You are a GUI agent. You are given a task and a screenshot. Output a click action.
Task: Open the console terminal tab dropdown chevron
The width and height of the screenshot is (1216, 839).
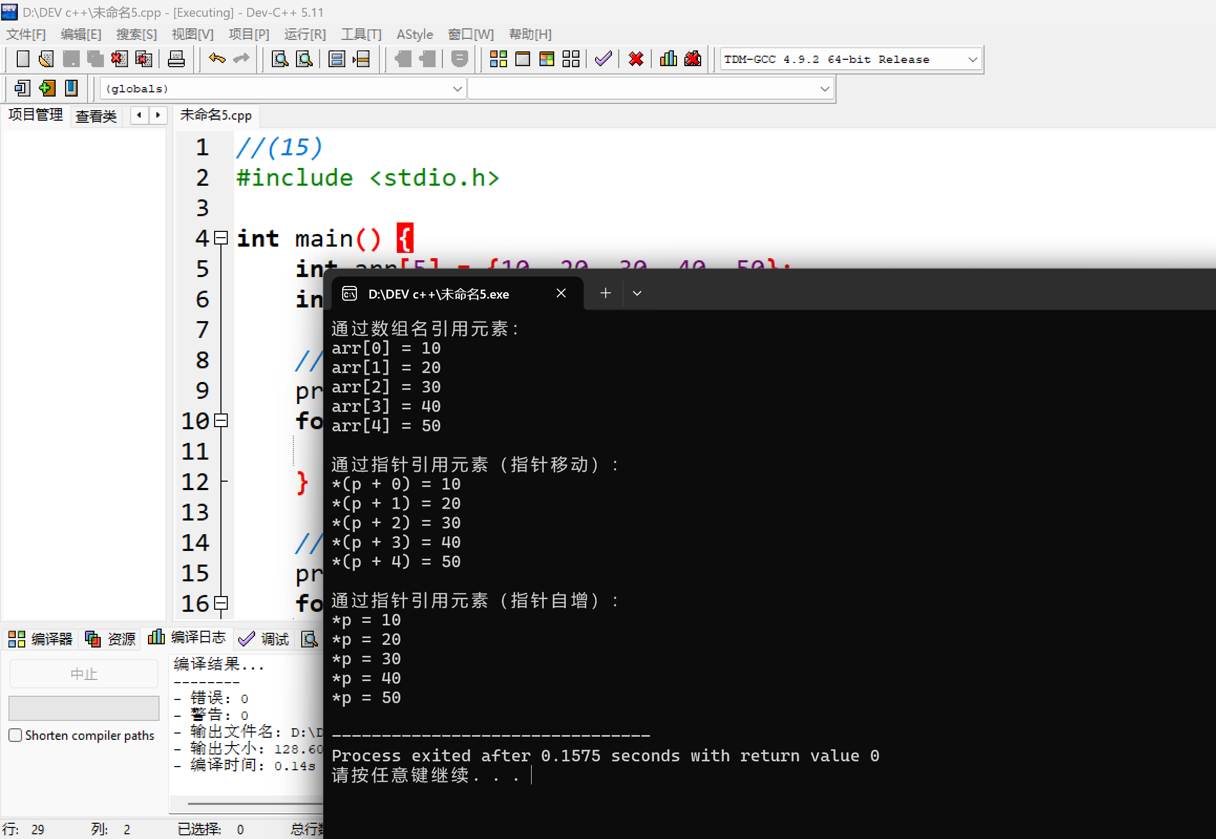tap(637, 293)
